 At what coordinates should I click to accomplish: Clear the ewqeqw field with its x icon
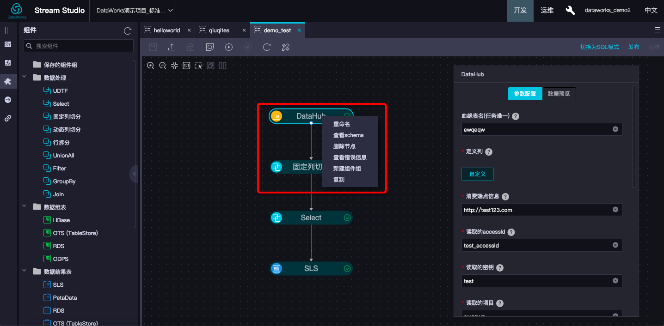click(x=615, y=129)
